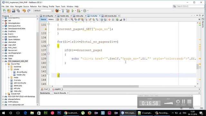Screen dimensions: 206x116
Task: Toggle Bookmark icon in editor toolbar
Action: (97, 19)
